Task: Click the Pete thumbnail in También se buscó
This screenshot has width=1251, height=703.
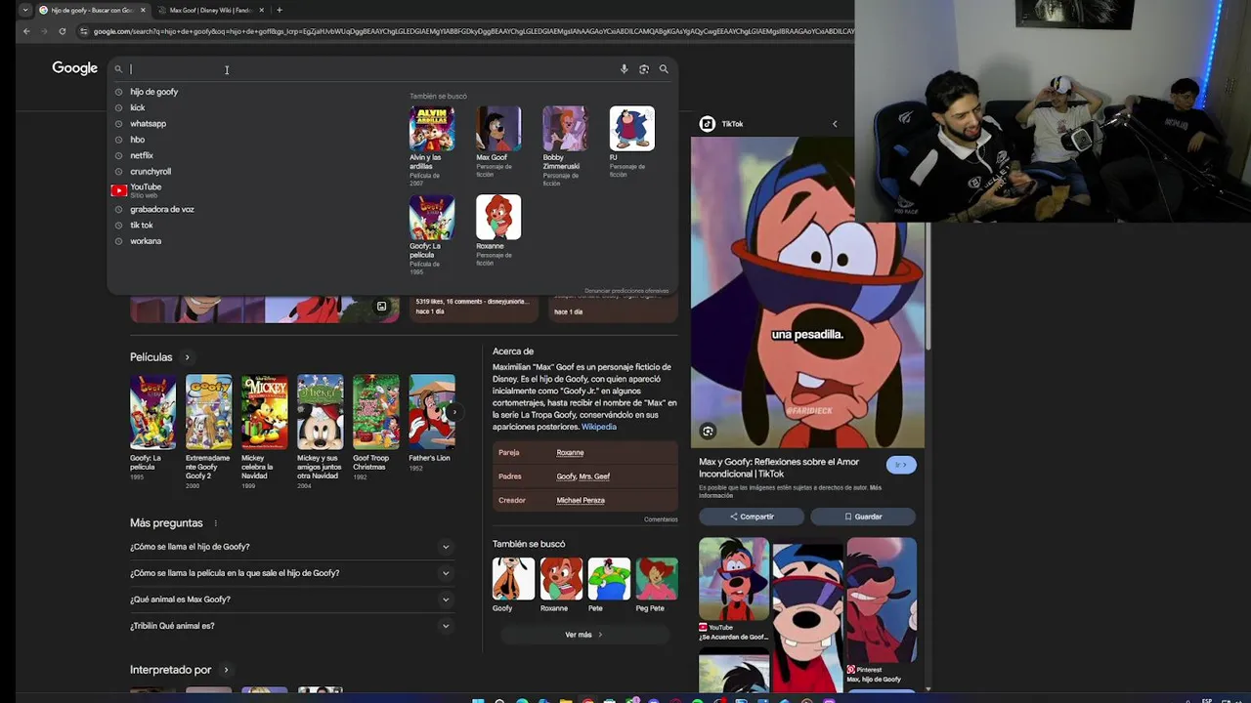Action: [608, 579]
